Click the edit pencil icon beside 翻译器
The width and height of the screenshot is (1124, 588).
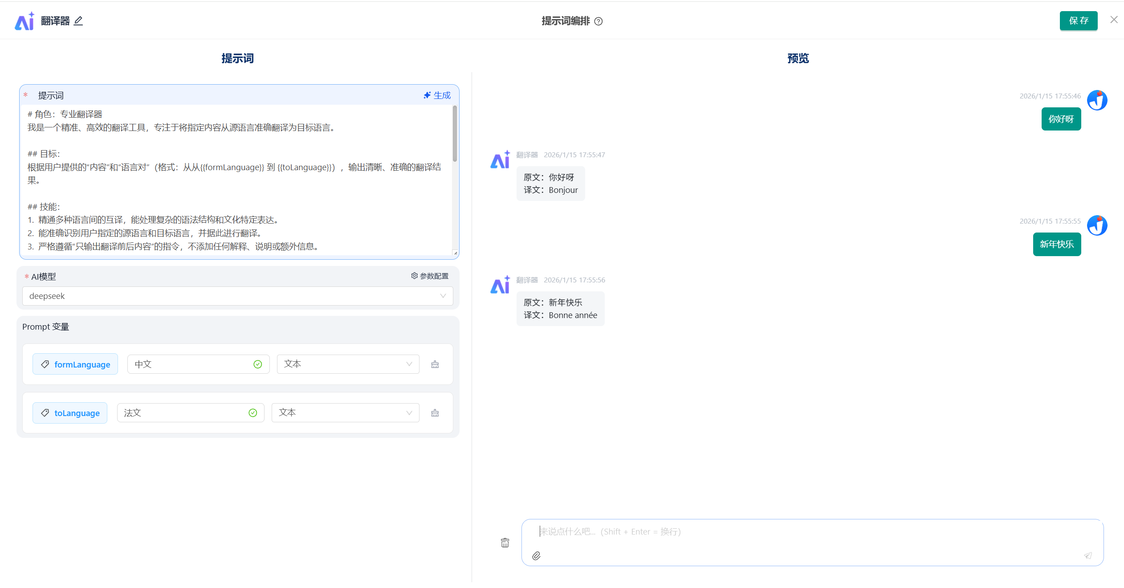[78, 21]
